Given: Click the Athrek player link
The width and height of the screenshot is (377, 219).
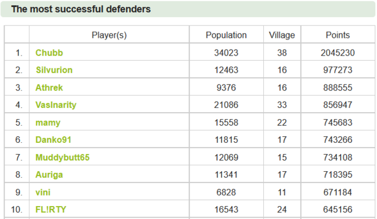Looking at the screenshot, I should coord(49,88).
